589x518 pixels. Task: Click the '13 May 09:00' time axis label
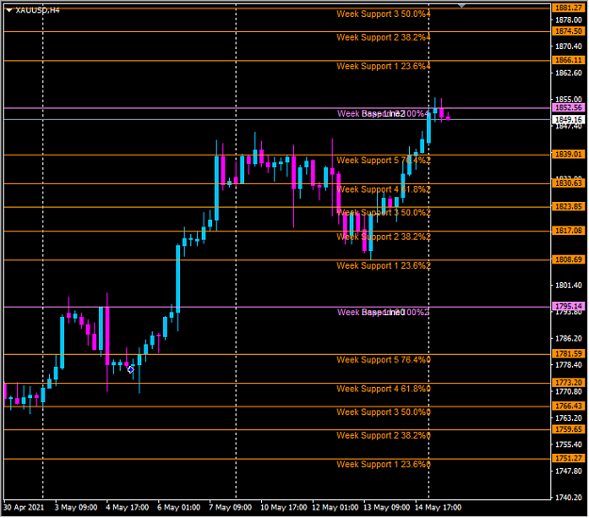pos(386,508)
